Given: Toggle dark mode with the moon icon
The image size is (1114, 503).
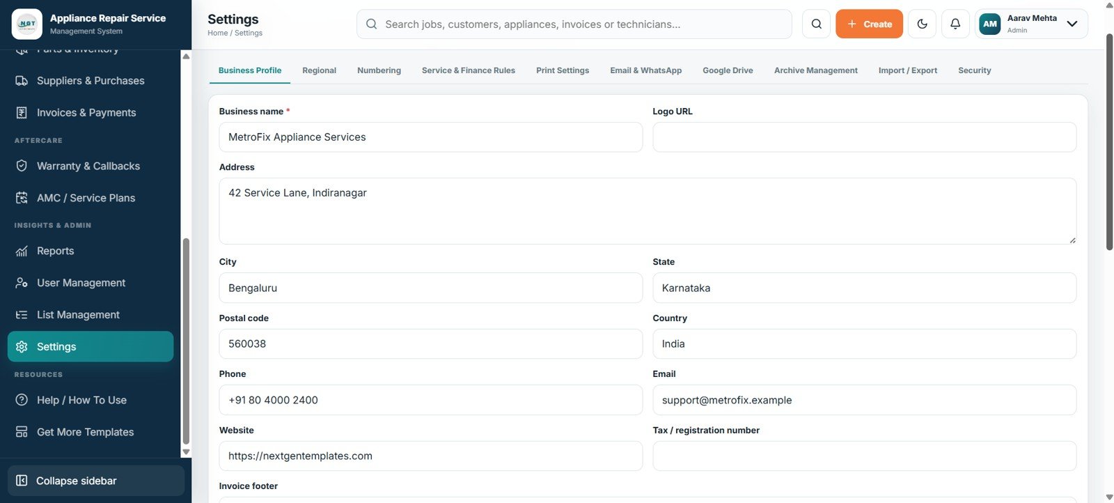Looking at the screenshot, I should [922, 24].
